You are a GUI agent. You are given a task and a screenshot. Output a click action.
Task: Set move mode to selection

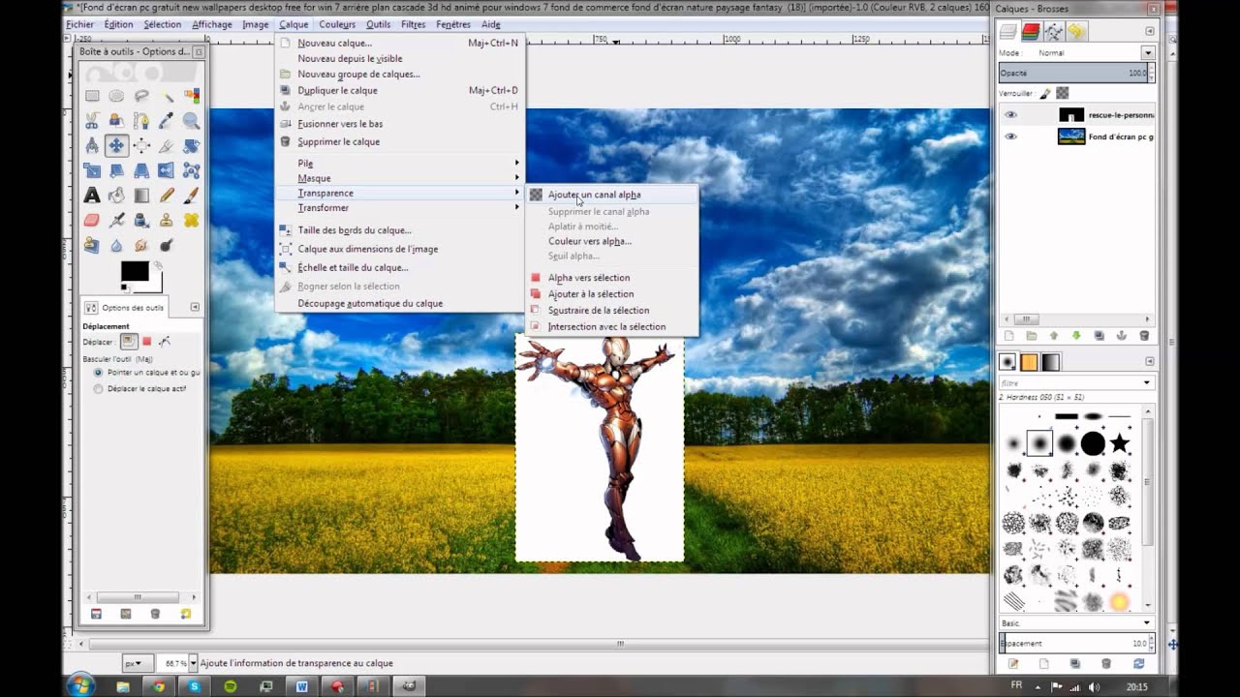click(x=147, y=342)
